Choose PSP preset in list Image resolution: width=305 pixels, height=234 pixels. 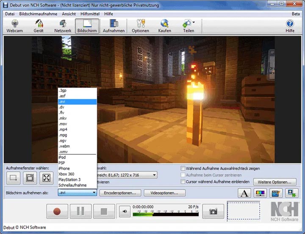tap(78, 163)
